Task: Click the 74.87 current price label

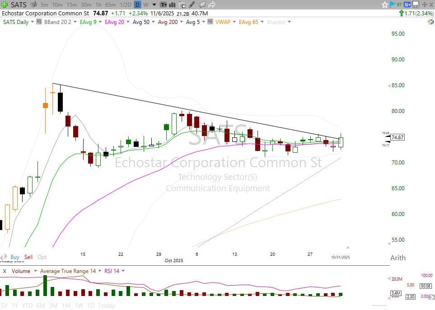Action: pyautogui.click(x=398, y=137)
